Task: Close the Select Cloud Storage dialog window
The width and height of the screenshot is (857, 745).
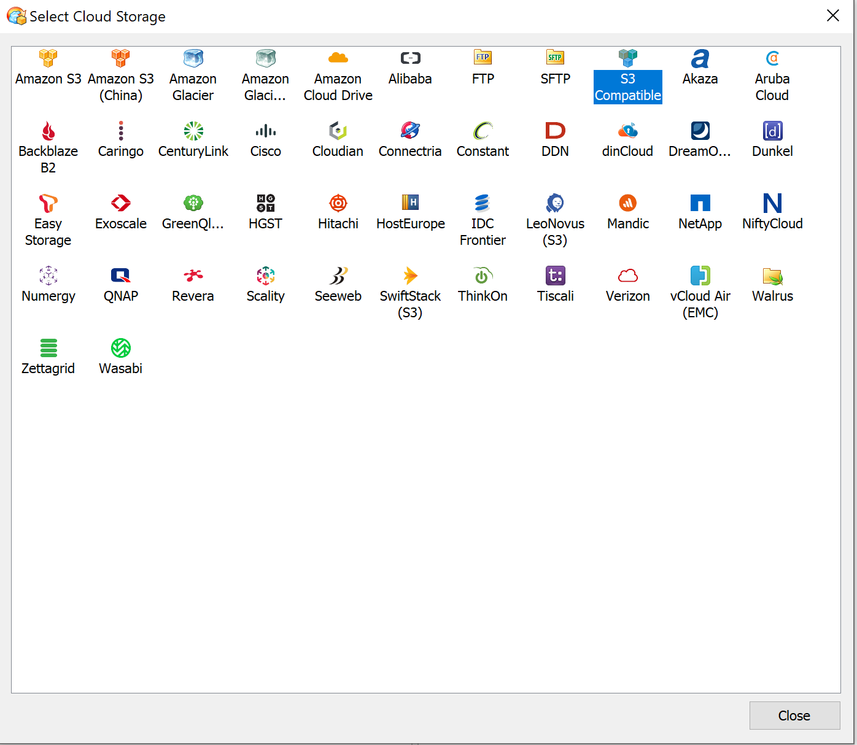Action: point(832,15)
